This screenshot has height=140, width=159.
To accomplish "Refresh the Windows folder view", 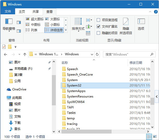I will coord(97,54).
